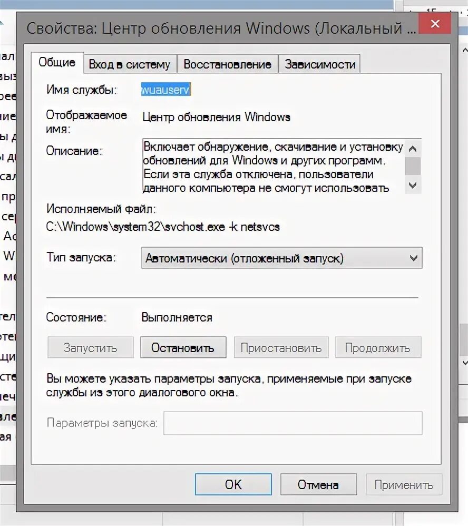Image resolution: width=468 pixels, height=526 pixels.
Task: Click the Имя службы label
Action: [82, 90]
